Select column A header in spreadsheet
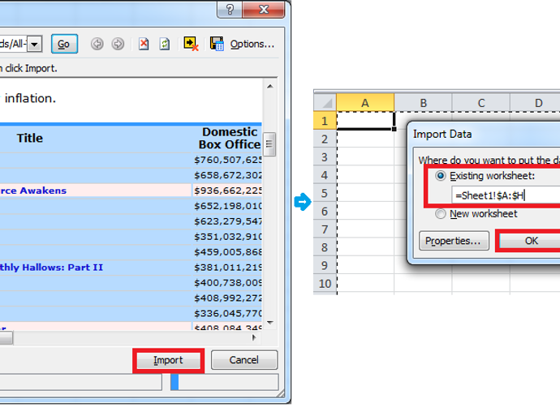The image size is (560, 420). point(365,103)
